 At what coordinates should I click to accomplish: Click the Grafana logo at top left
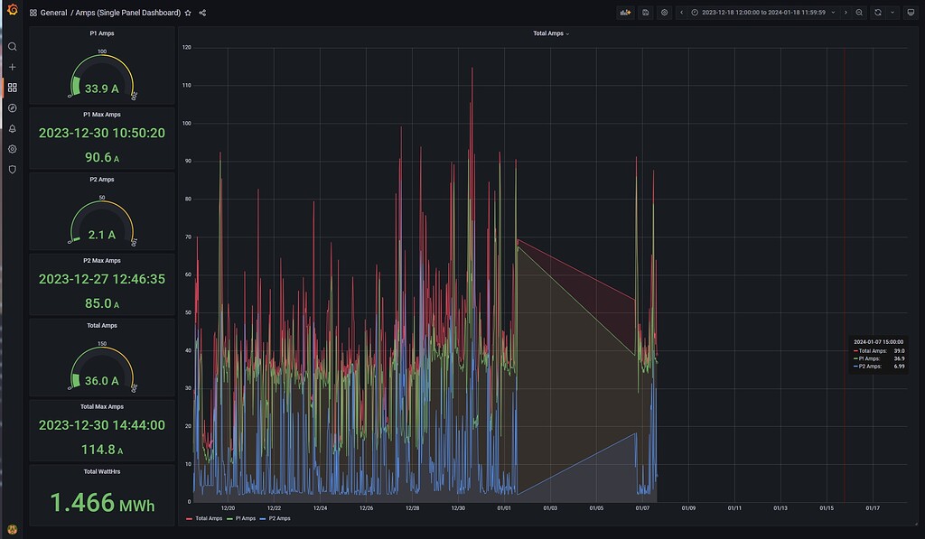[11, 12]
